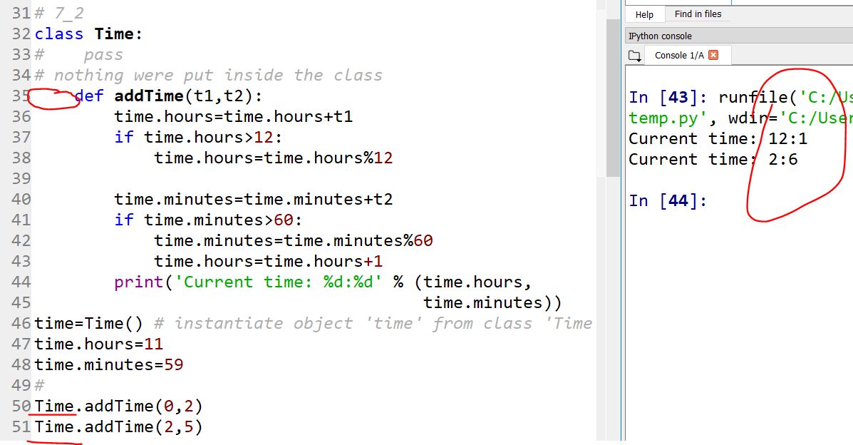Click the browse tabs folder icon in console

(634, 56)
